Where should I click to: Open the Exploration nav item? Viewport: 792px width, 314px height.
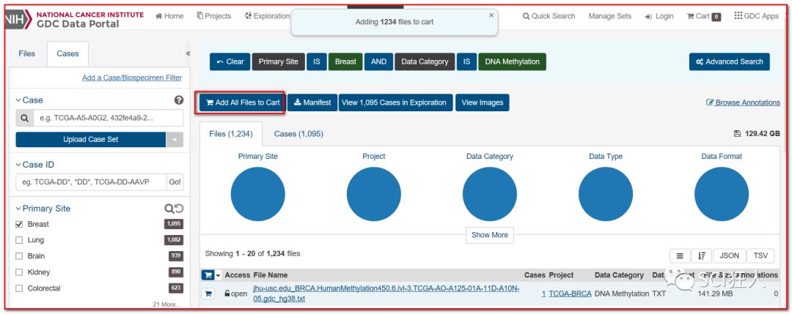pos(267,16)
